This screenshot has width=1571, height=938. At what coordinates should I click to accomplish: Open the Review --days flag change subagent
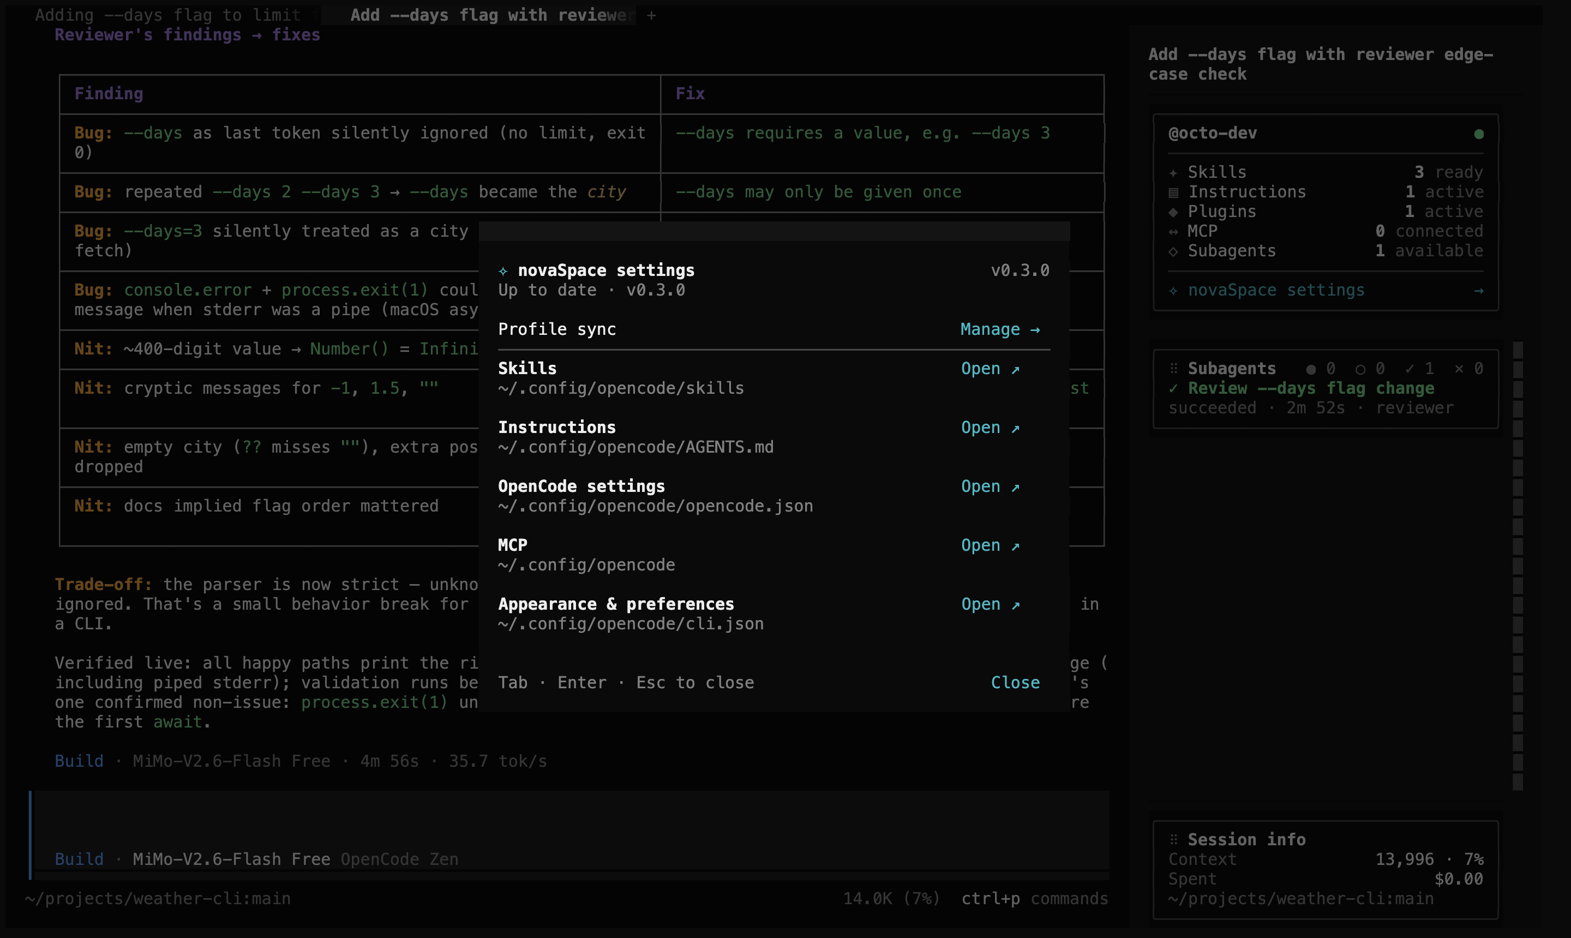(1311, 388)
